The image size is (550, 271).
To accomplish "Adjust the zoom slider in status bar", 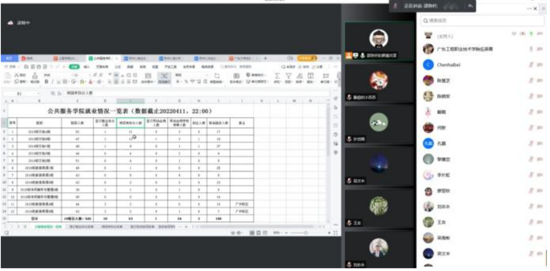I will point(306,233).
